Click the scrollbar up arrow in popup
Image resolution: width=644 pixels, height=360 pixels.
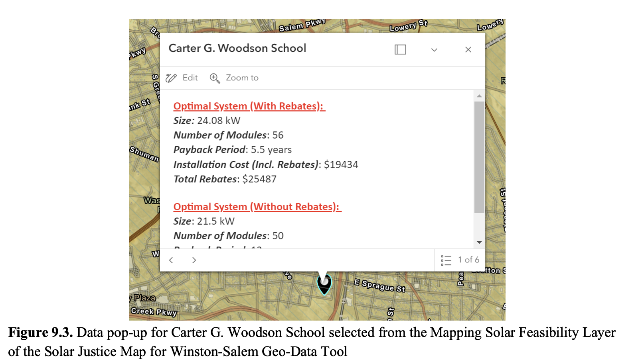tap(479, 96)
